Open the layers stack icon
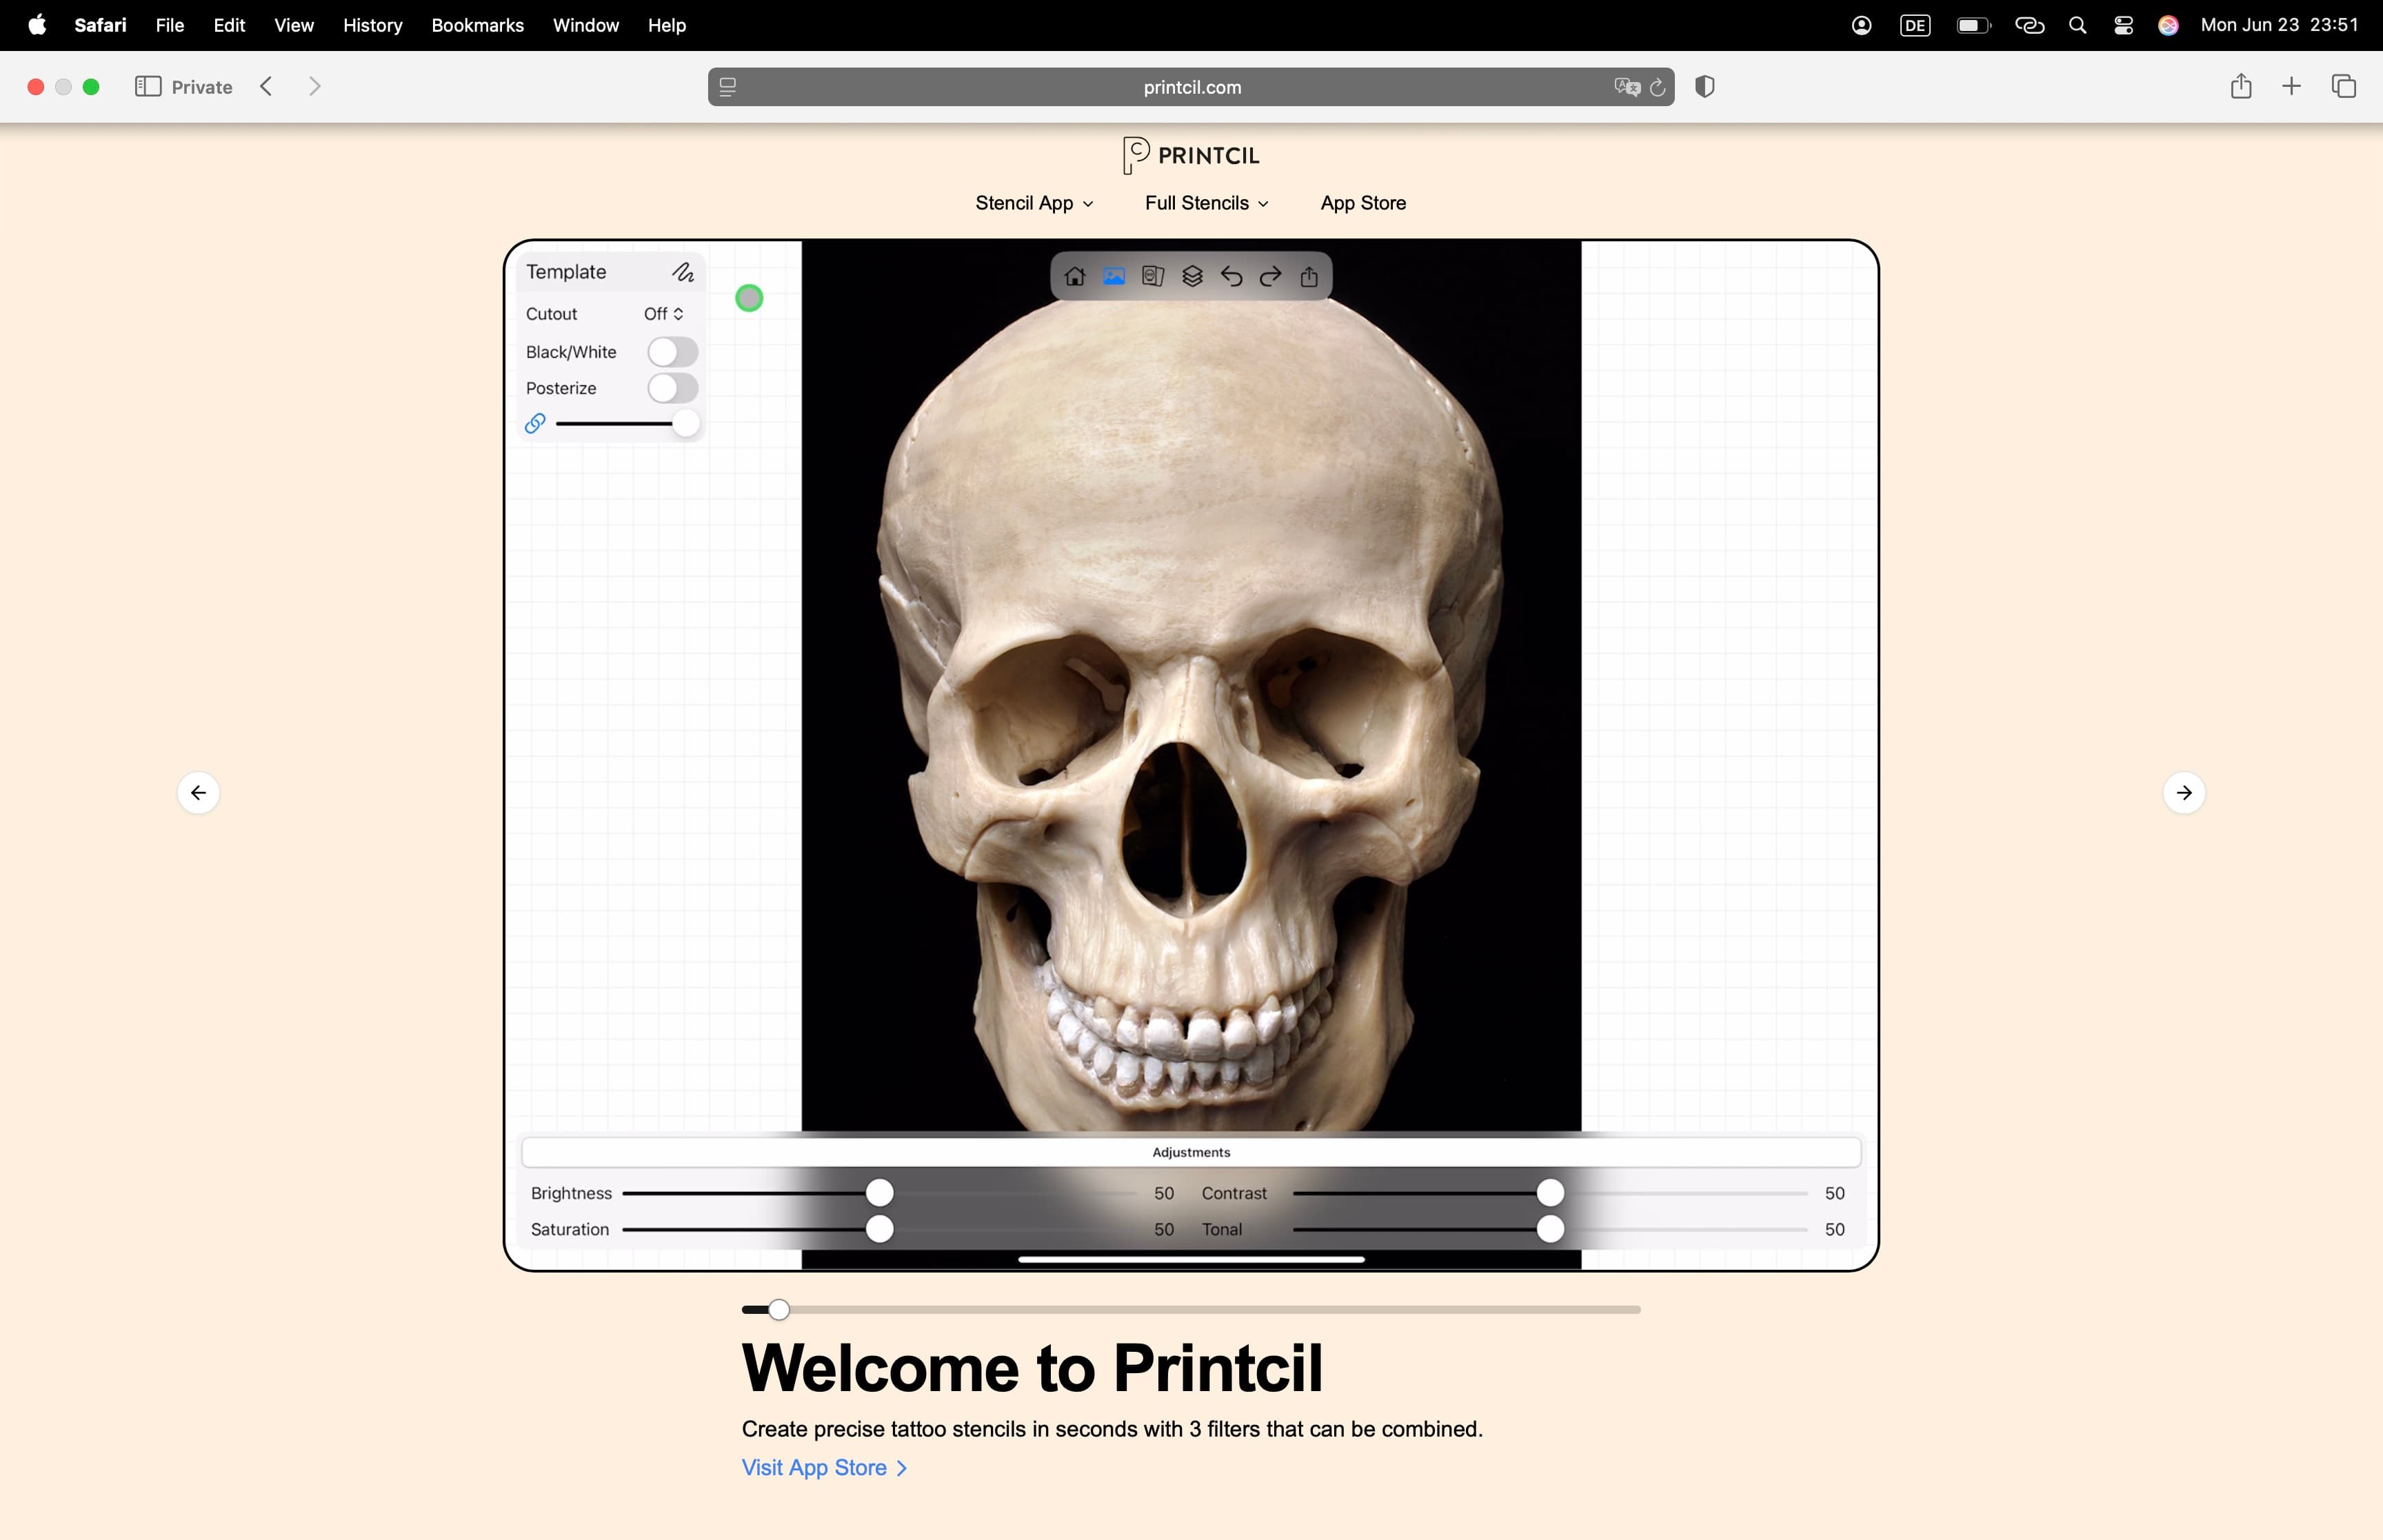Viewport: 2383px width, 1540px height. pyautogui.click(x=1192, y=277)
